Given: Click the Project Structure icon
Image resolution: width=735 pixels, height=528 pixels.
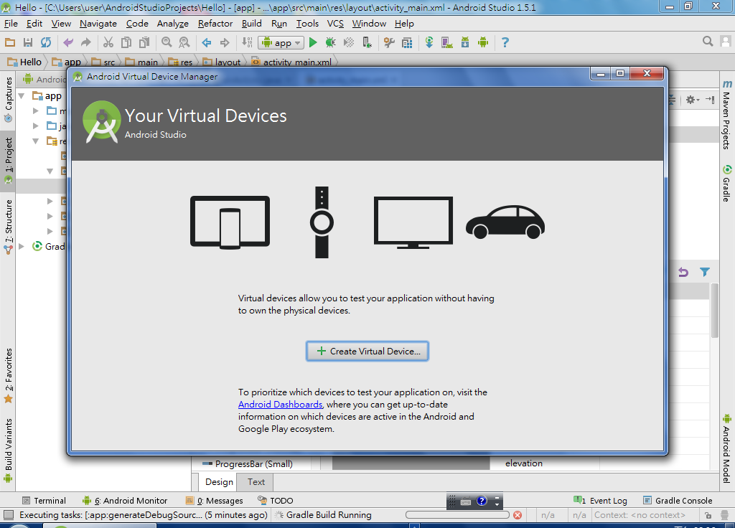Looking at the screenshot, I should tap(407, 42).
